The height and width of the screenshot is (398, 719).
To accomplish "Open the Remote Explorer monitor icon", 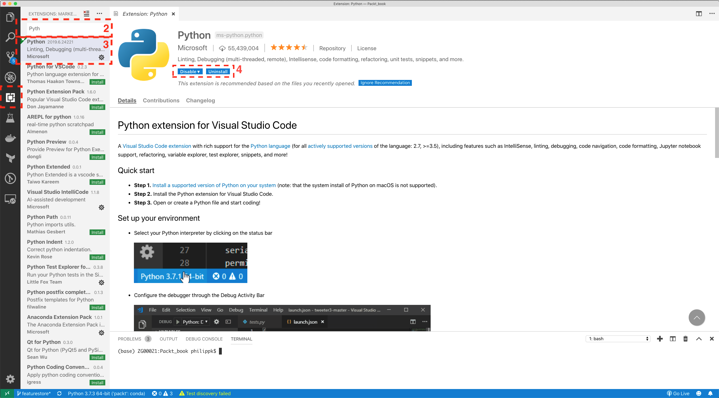I will [x=10, y=199].
